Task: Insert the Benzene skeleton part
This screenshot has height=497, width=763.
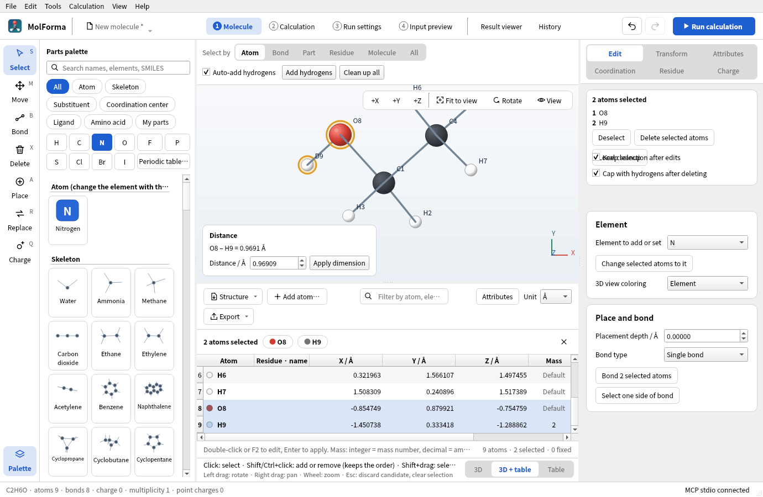Action: (111, 399)
